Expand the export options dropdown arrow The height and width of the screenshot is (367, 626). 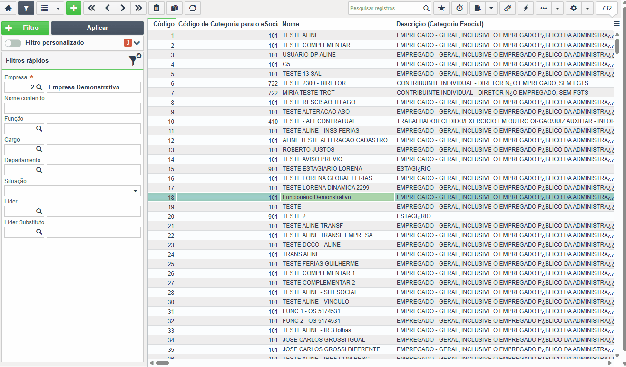(491, 8)
